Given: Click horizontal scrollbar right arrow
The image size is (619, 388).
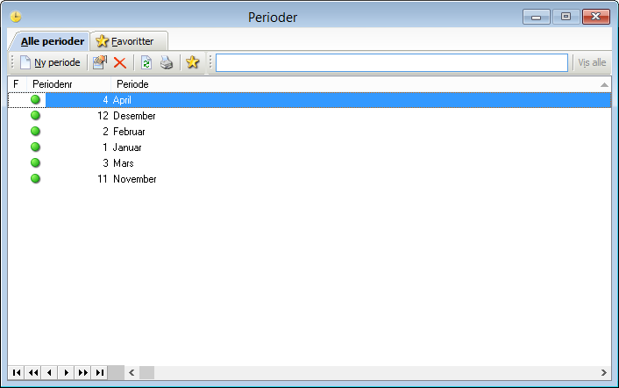Looking at the screenshot, I should (603, 372).
